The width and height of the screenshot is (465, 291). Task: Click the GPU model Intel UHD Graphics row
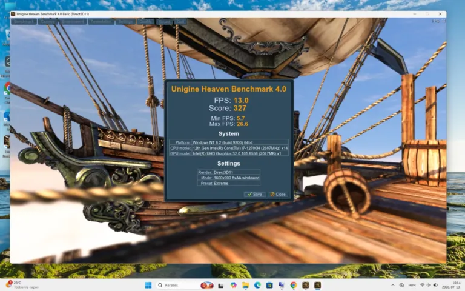pyautogui.click(x=229, y=153)
